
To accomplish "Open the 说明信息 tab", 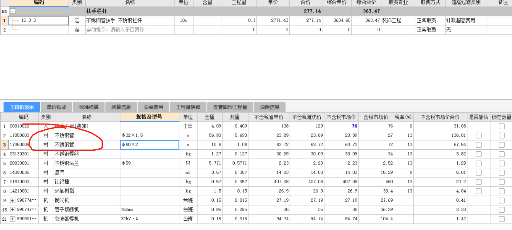I will (270, 107).
